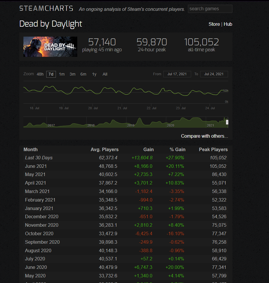The image size is (269, 283).
Task: Click the Avg. Players column header
Action: [104, 150]
